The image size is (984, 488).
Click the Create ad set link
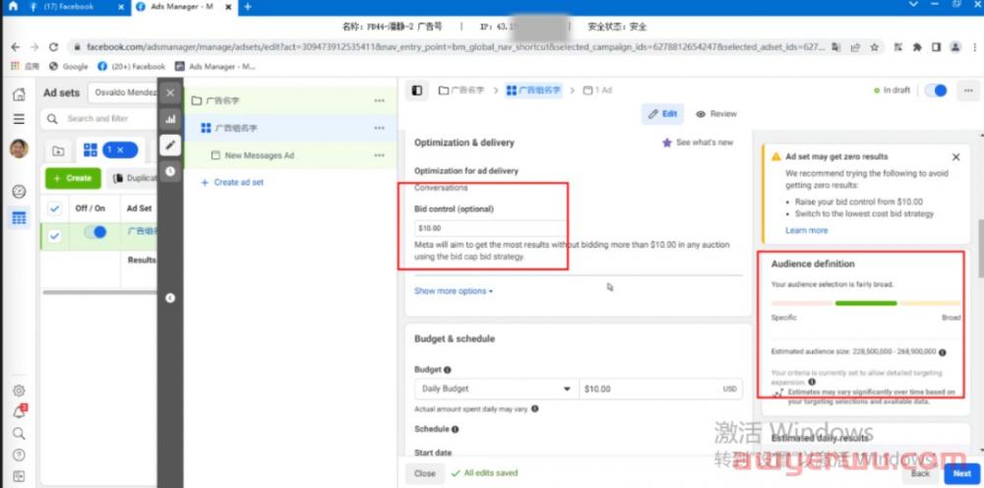tap(232, 183)
